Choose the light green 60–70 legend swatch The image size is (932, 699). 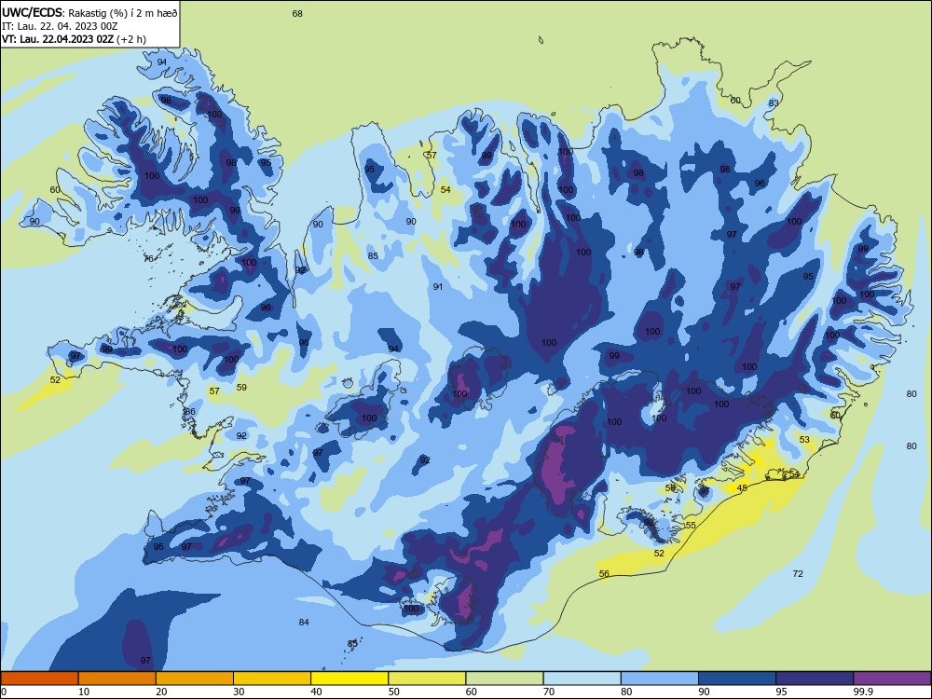[504, 678]
